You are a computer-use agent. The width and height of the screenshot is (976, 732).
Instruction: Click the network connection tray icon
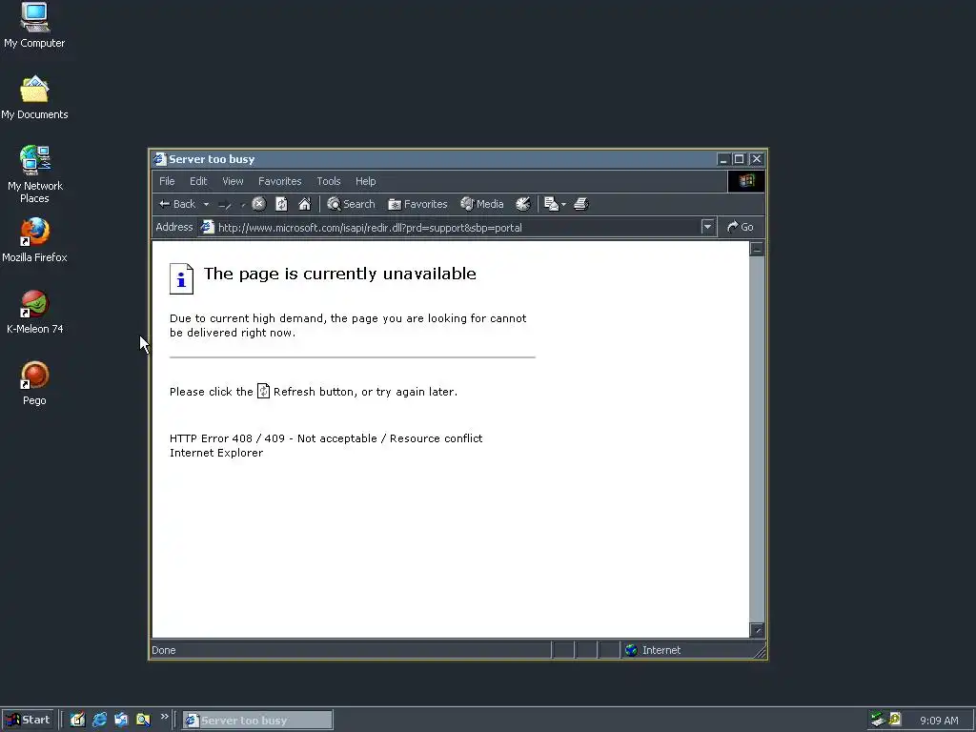point(878,720)
